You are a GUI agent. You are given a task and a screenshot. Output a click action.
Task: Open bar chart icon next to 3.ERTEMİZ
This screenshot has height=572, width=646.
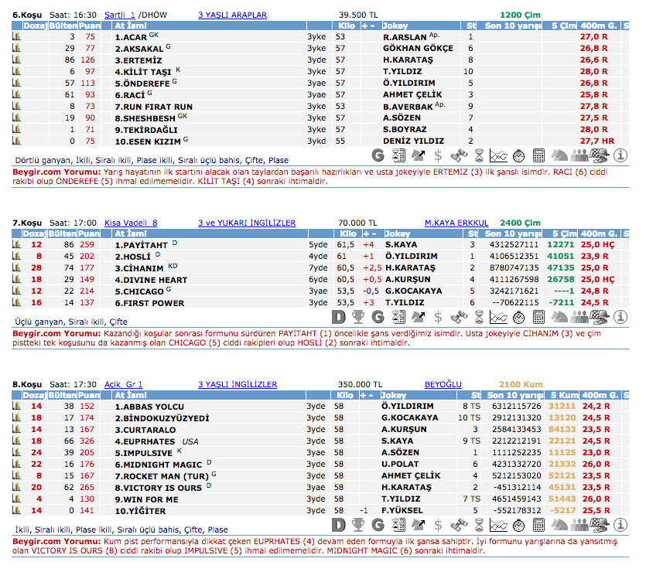coord(15,60)
